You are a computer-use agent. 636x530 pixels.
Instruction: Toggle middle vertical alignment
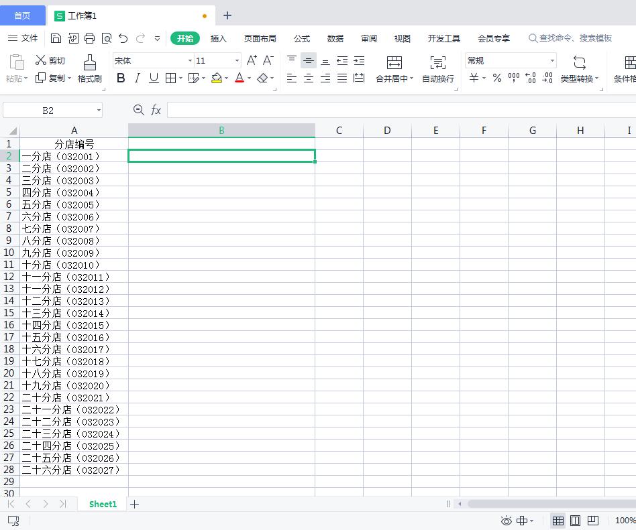coord(309,61)
